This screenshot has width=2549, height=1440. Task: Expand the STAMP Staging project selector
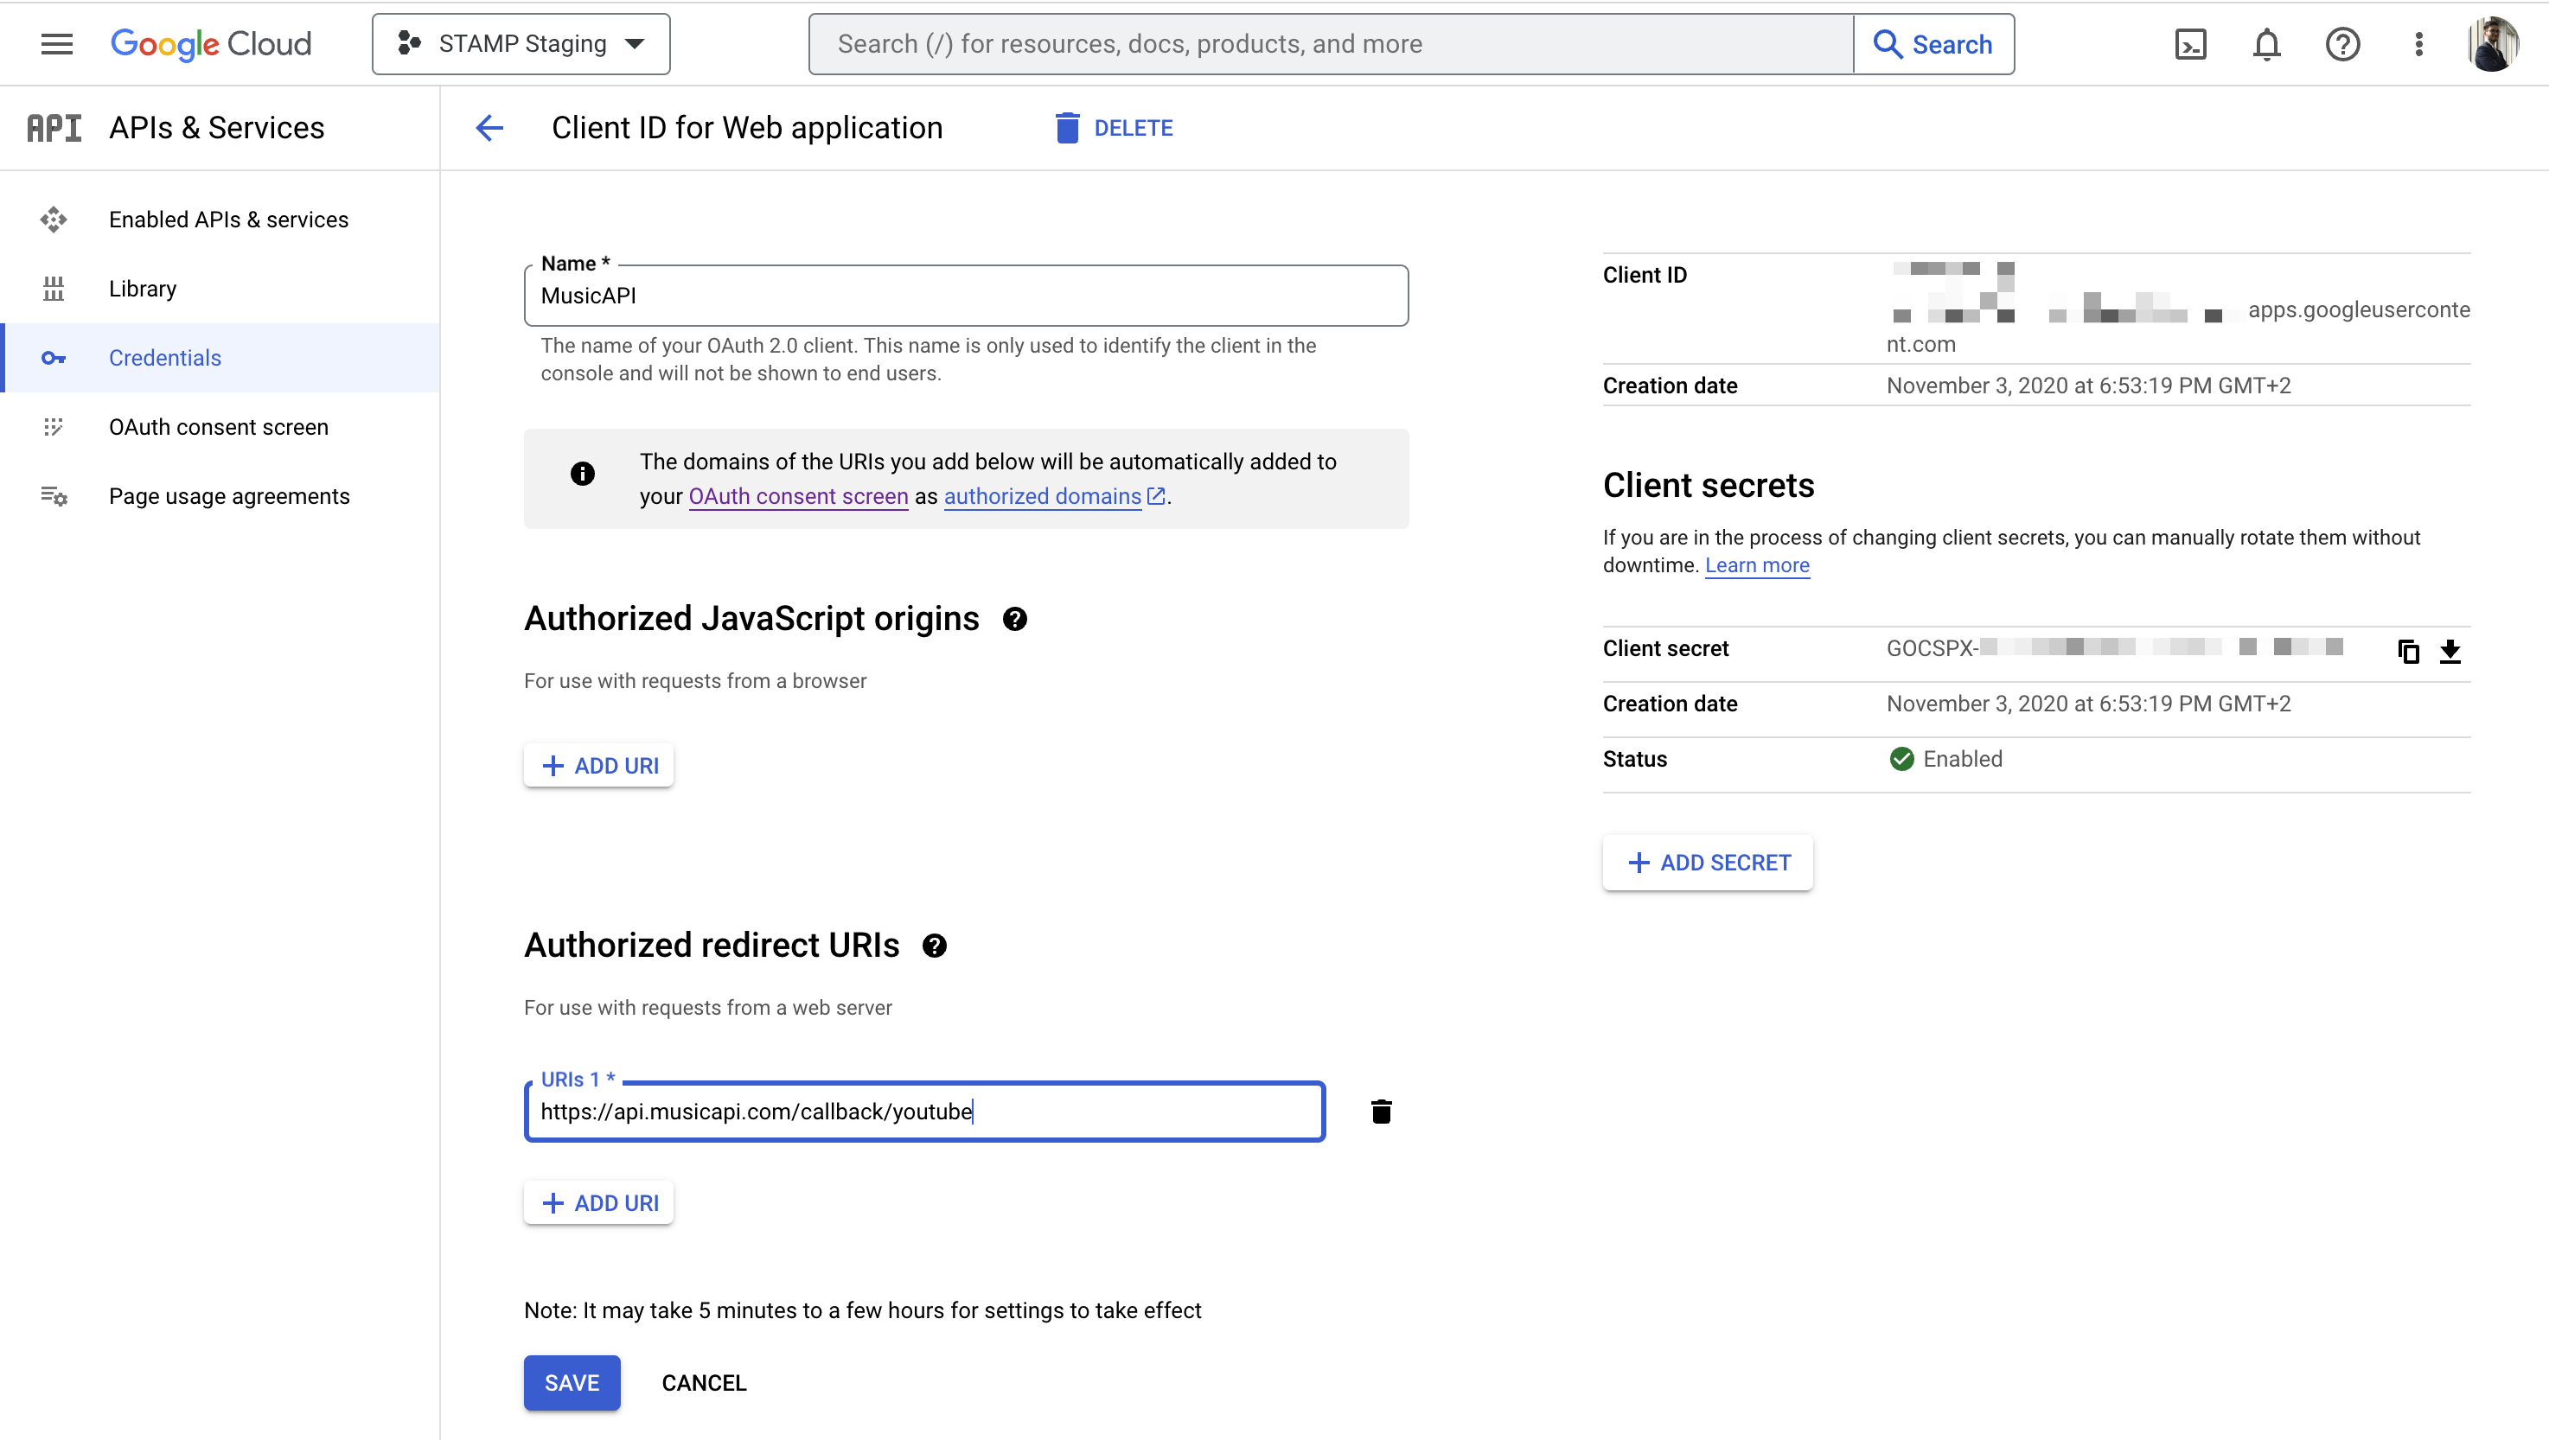pyautogui.click(x=521, y=43)
